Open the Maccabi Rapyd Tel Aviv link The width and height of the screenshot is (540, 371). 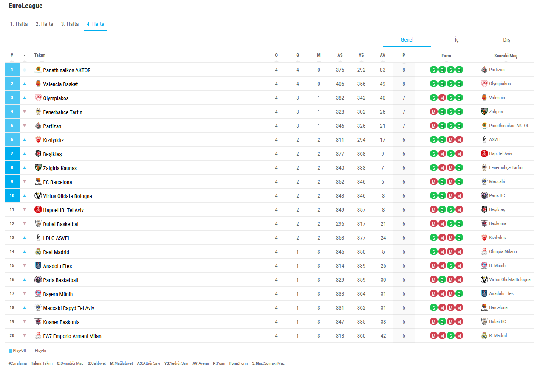click(x=69, y=308)
